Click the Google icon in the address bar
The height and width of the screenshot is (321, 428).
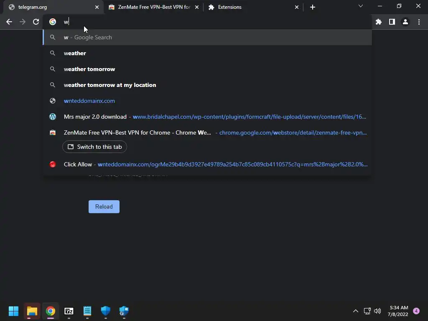[53, 22]
